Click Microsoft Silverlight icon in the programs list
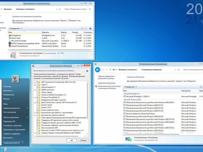This screenshot has height=152, width=203. click(10, 41)
